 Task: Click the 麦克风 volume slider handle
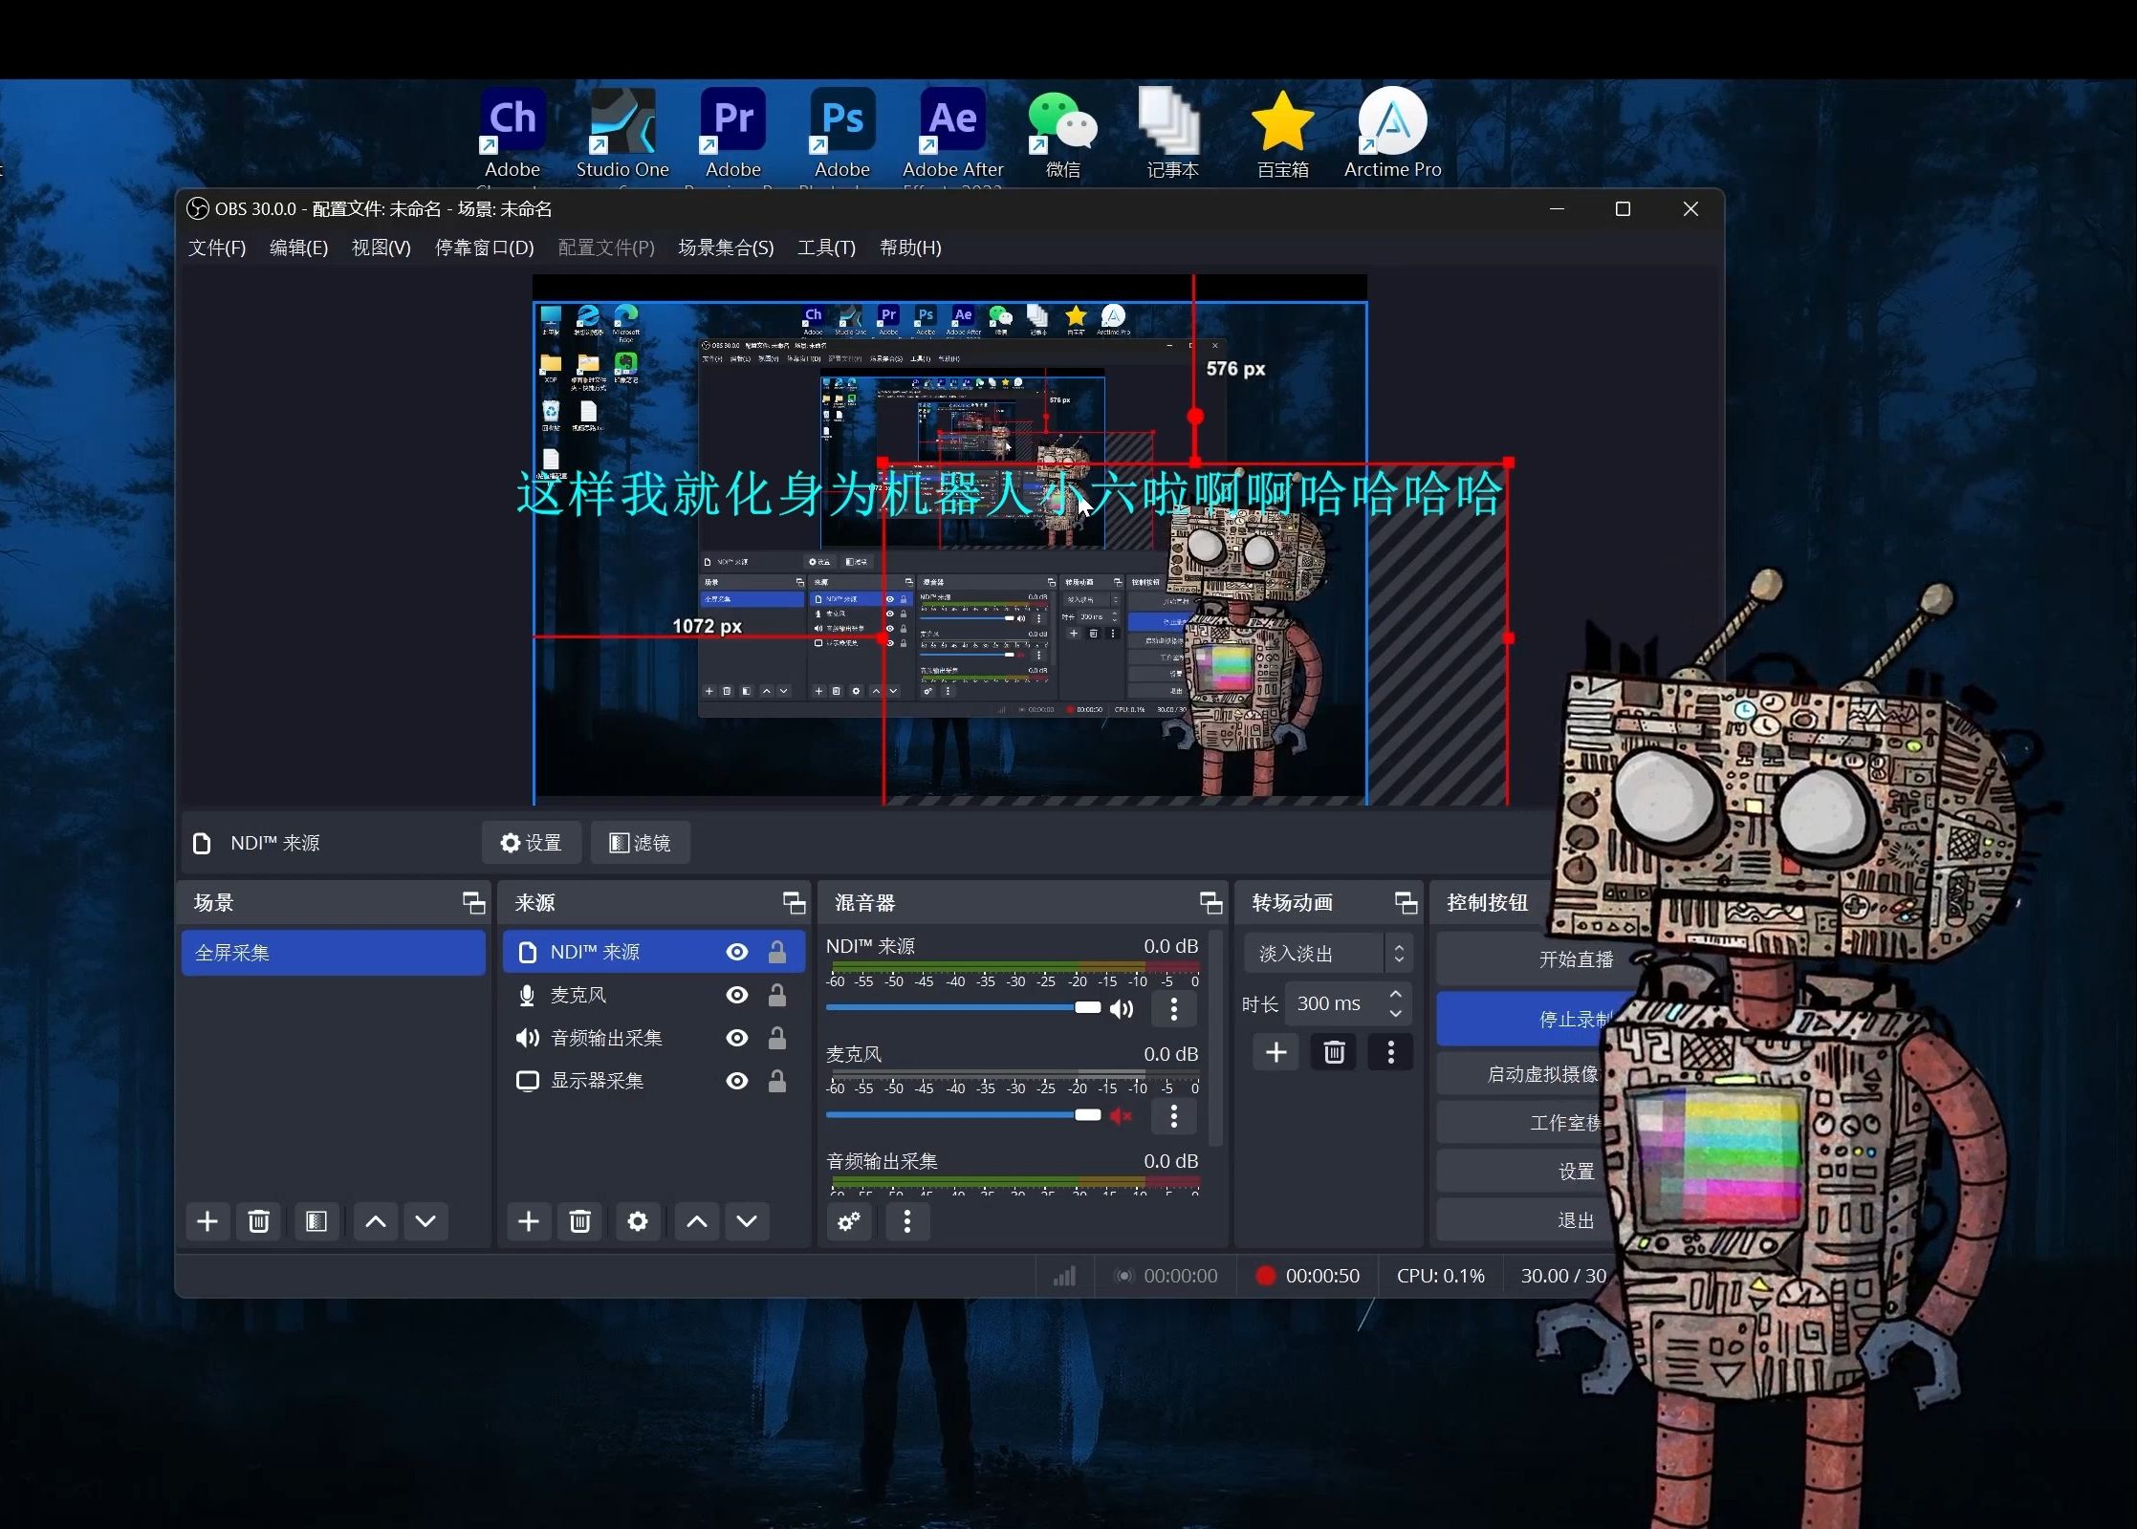1087,1115
